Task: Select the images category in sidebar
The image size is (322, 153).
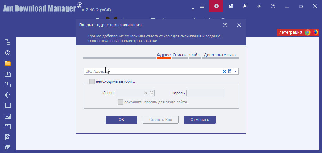Action: click(7, 116)
